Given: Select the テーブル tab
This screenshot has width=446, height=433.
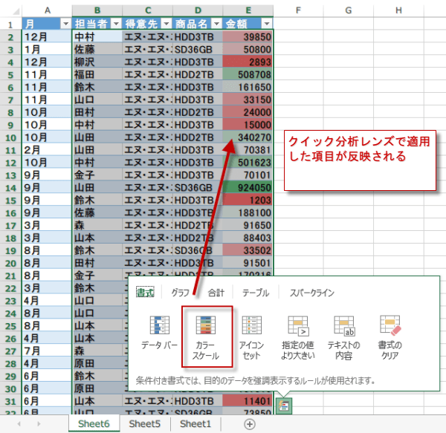Looking at the screenshot, I should click(256, 293).
